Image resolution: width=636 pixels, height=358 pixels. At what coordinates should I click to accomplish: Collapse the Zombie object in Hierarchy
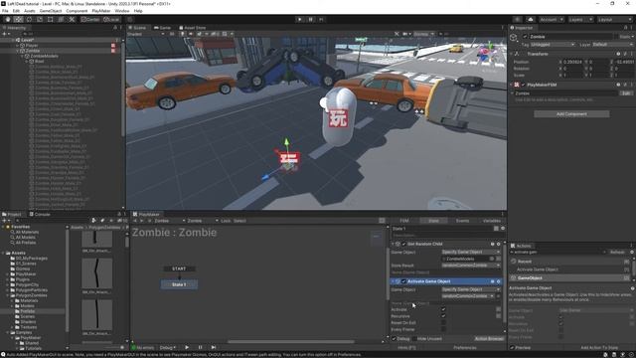(18, 51)
